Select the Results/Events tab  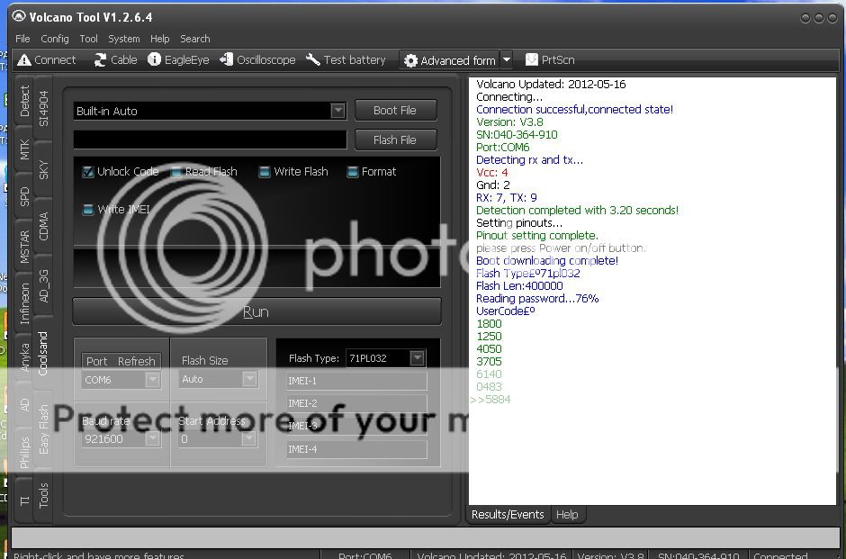(508, 514)
